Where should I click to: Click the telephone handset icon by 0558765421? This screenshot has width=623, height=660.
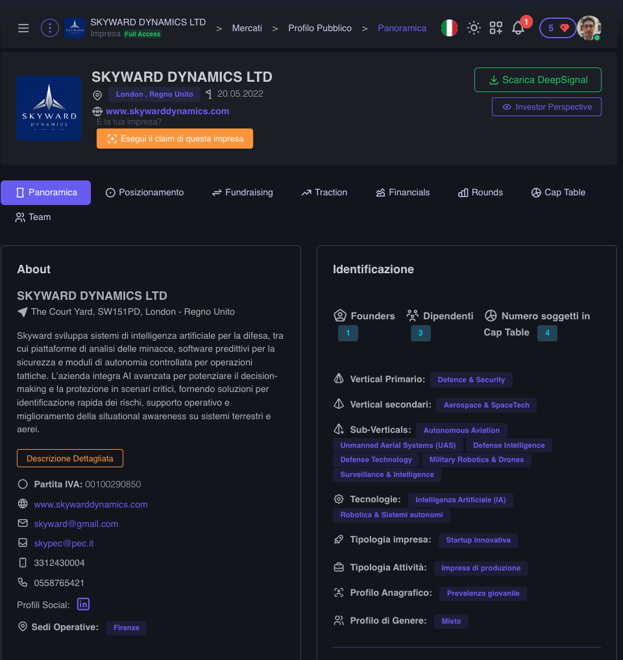coord(23,583)
